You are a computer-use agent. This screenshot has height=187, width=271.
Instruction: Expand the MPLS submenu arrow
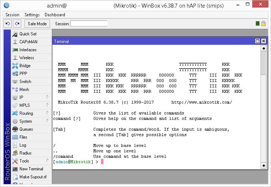[x=48, y=105]
